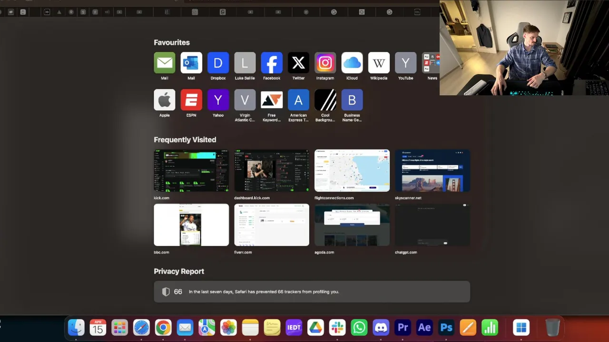Launch Photoshop from the Dock
Viewport: 609px width, 342px height.
pos(446,327)
